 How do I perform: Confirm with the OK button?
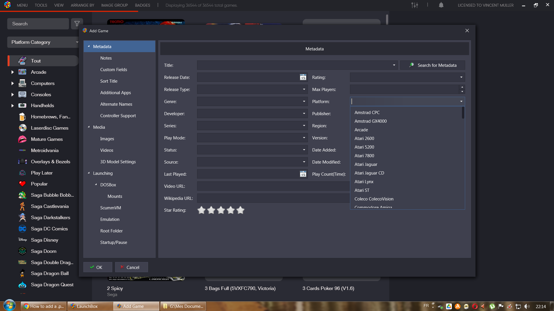98,267
